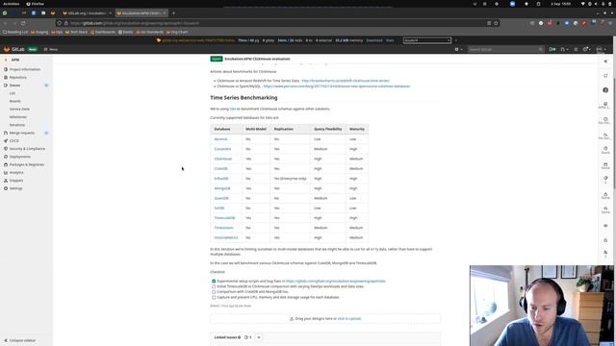Check the Comparison with CrateDB and MongoDB checkbox
Screen dimensions: 616x346
pos(214,292)
